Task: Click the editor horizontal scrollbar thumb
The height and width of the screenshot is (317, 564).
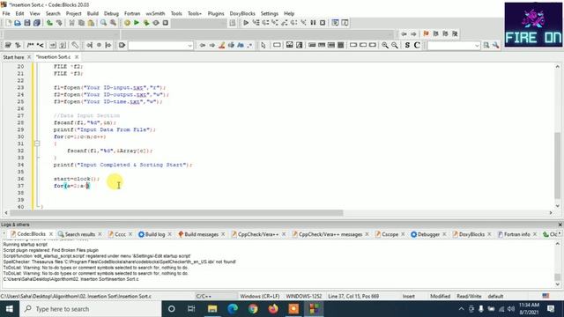Action: 176,213
